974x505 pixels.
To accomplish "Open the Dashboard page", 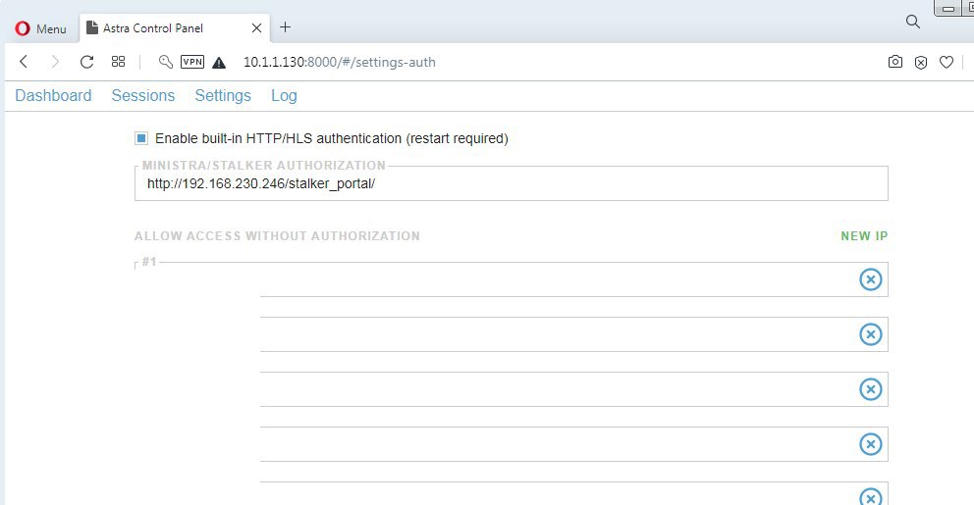I will (x=53, y=95).
